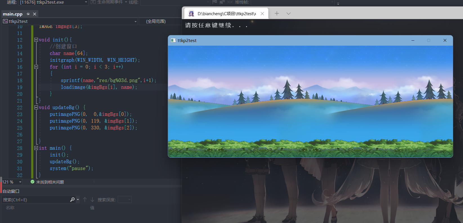Click the magnifier search icon in the Autos window
This screenshot has height=223, width=463.
pyautogui.click(x=72, y=200)
